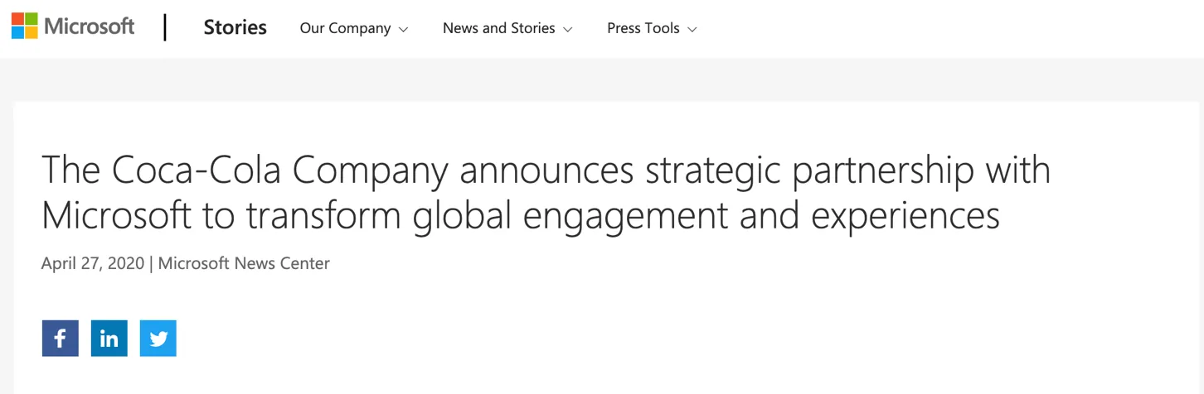Open the News and Stories menu
This screenshot has width=1204, height=394.
pyautogui.click(x=498, y=28)
